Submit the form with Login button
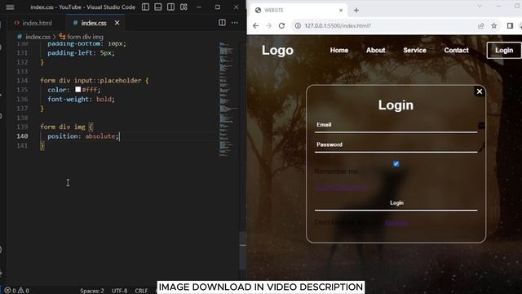522x294 pixels. [x=396, y=203]
